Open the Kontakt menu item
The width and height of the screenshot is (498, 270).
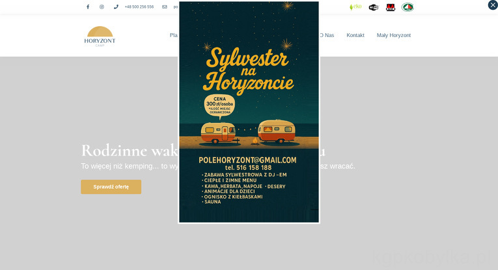355,35
